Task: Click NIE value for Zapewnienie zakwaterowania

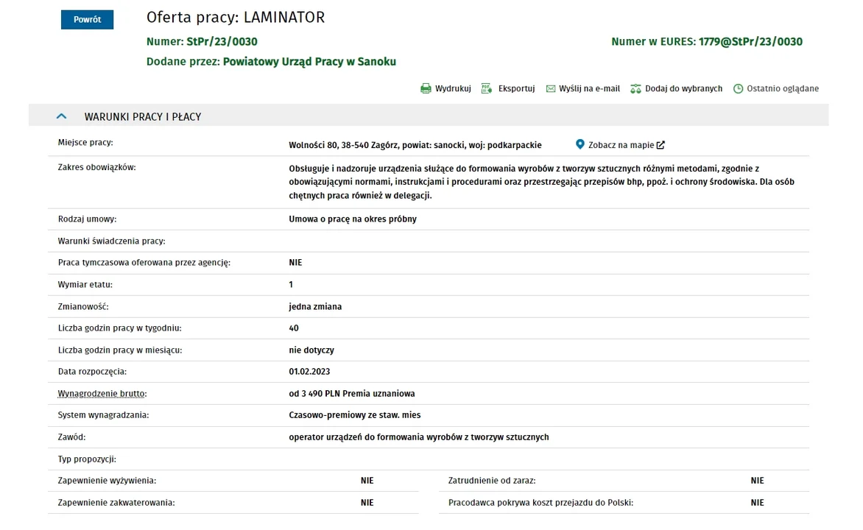Action: pos(367,503)
